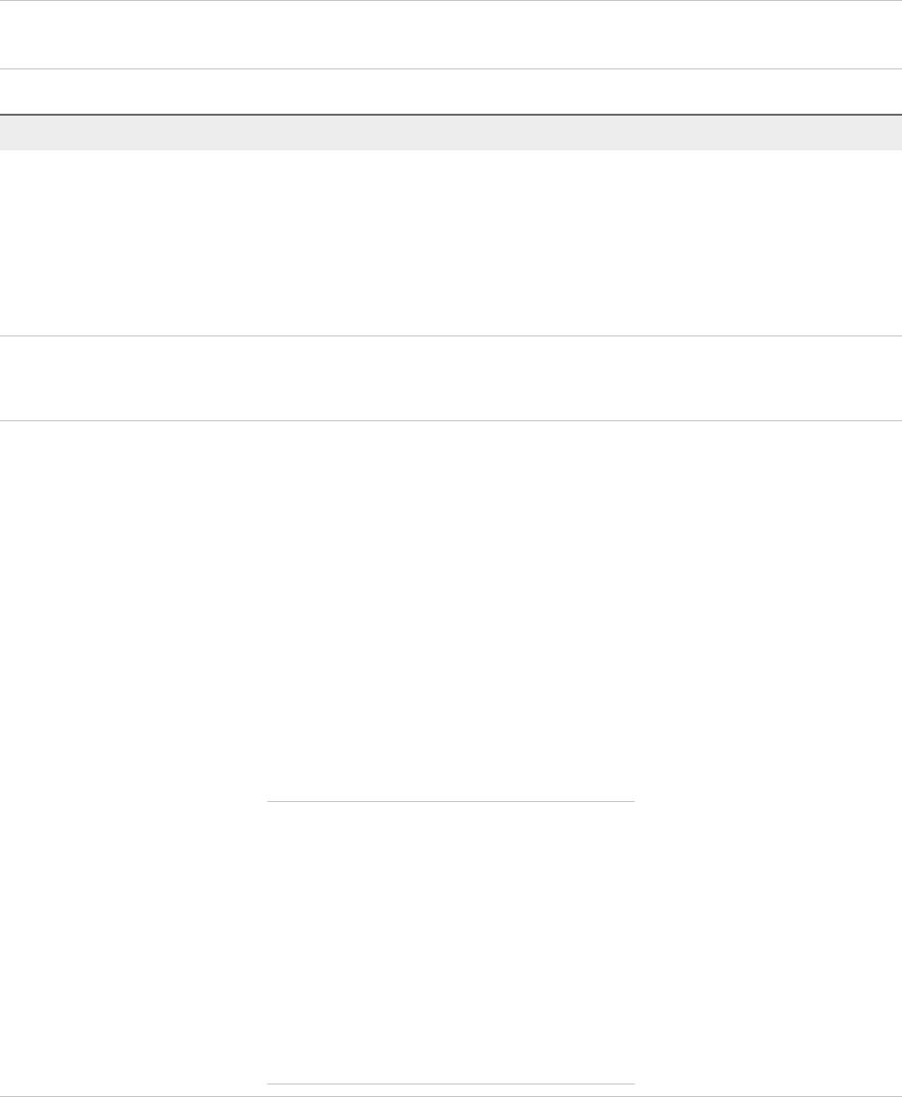The height and width of the screenshot is (1097, 902).
Task: Click the blank row directly above gray header
Action: coord(451,92)
